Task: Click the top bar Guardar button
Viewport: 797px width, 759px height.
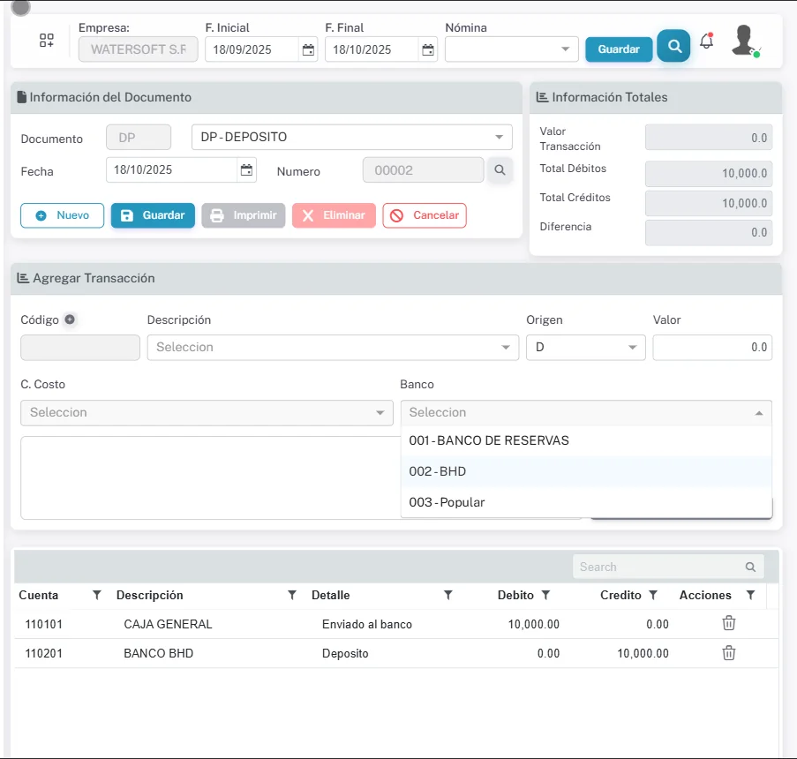Action: click(x=619, y=49)
